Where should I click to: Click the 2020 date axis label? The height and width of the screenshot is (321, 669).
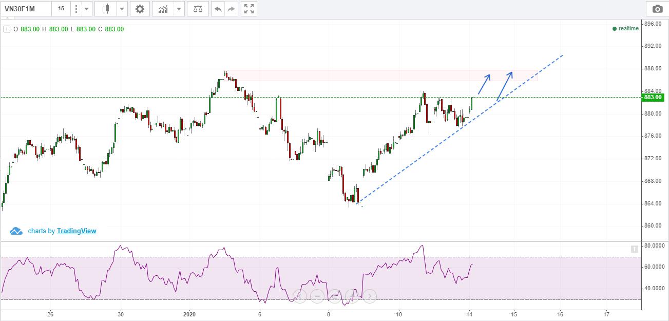click(x=189, y=314)
